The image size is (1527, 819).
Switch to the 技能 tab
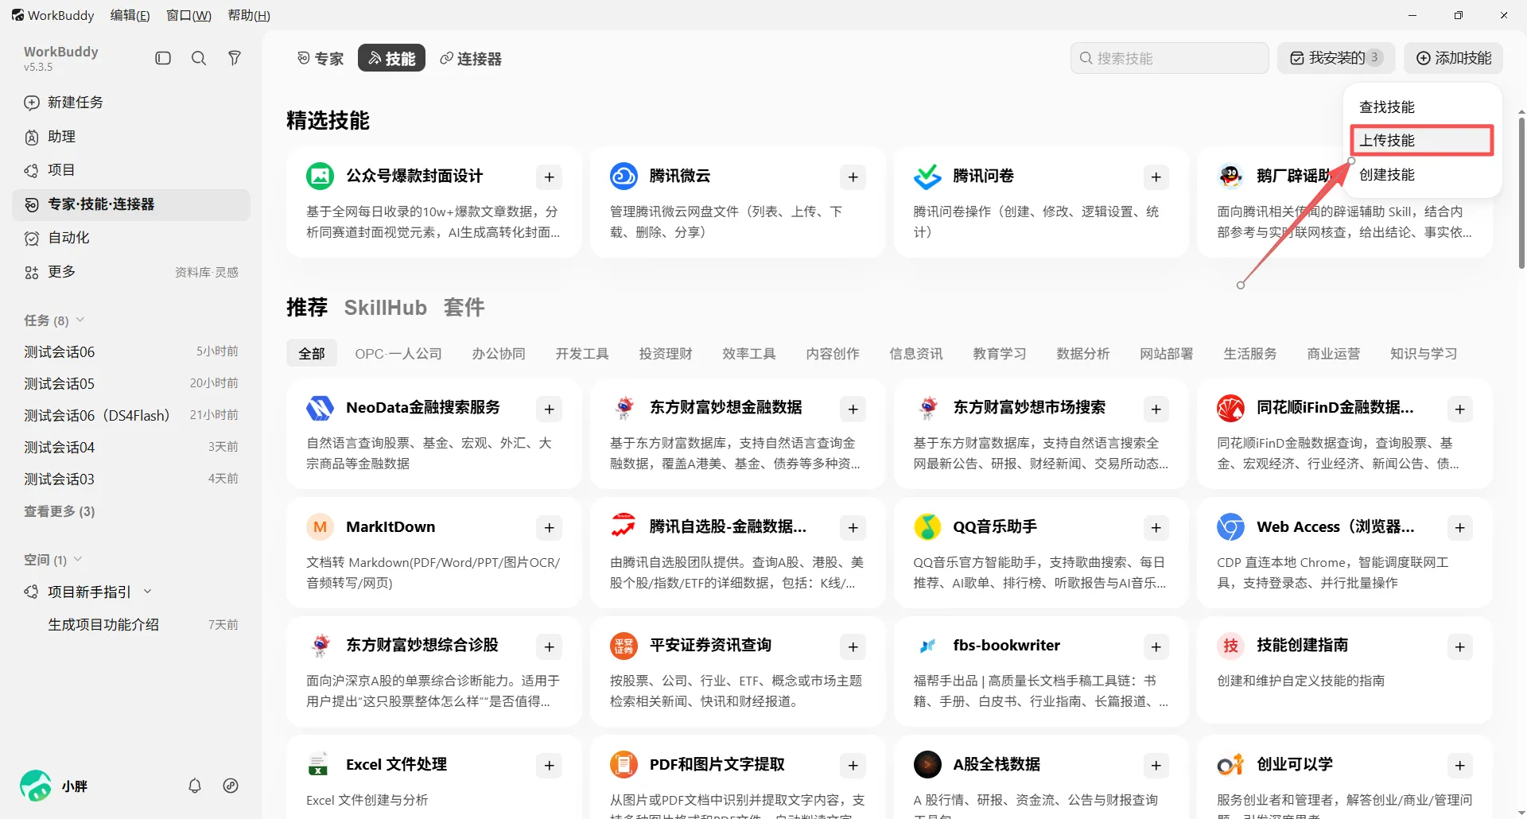pos(391,58)
